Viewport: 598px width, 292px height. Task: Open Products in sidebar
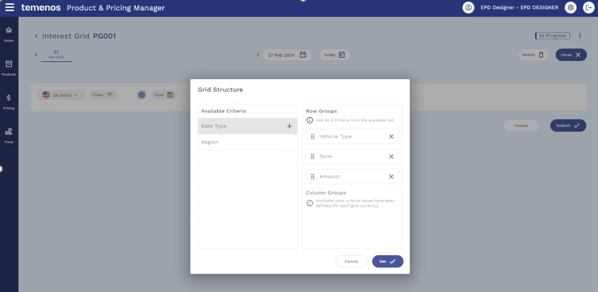pyautogui.click(x=8, y=67)
